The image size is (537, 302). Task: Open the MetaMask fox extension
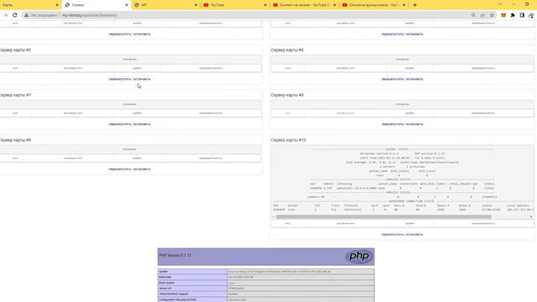pyautogui.click(x=503, y=15)
